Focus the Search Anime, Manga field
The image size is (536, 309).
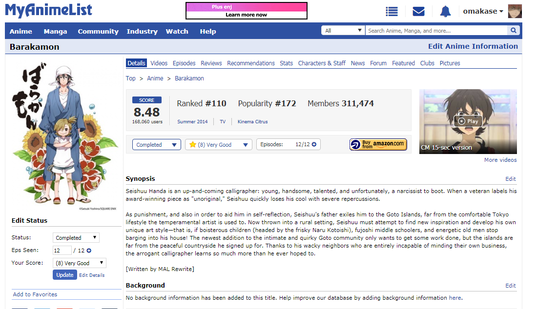point(436,30)
